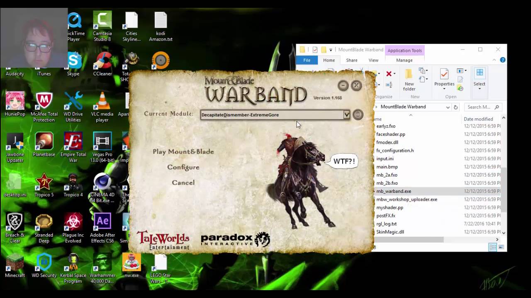This screenshot has height=298, width=531.
Task: Click the Rename icon in Explorer ribbon
Action: click(x=389, y=85)
